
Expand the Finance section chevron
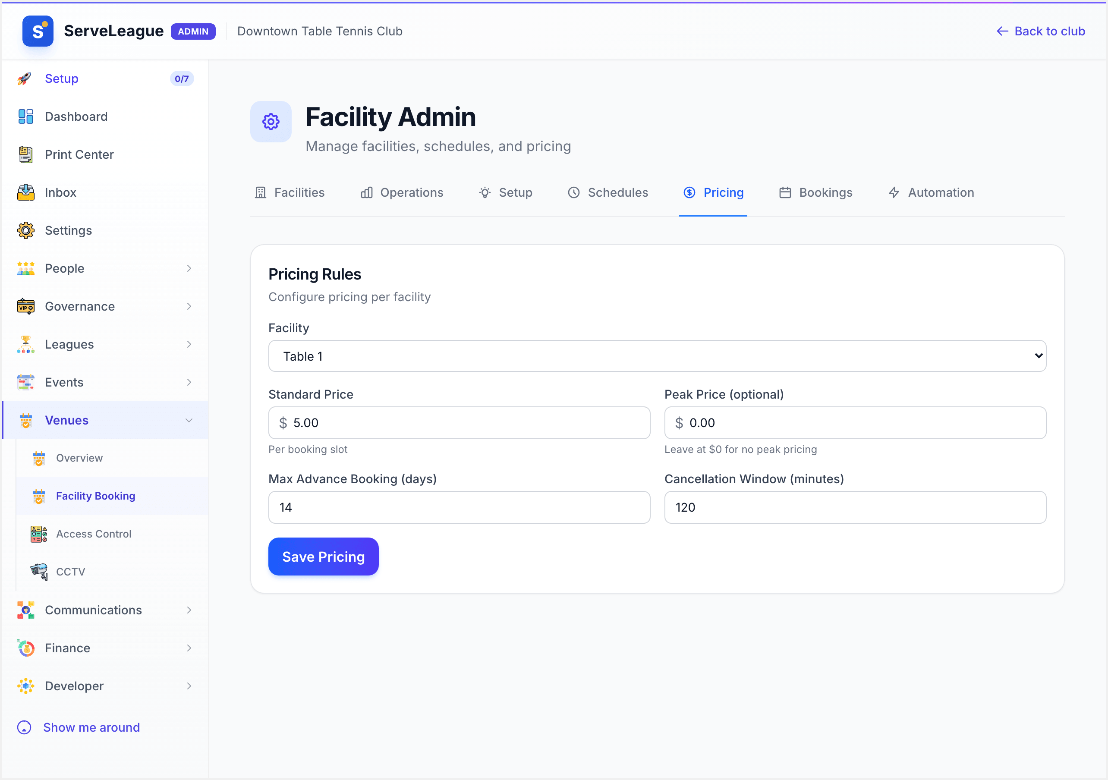pyautogui.click(x=189, y=648)
